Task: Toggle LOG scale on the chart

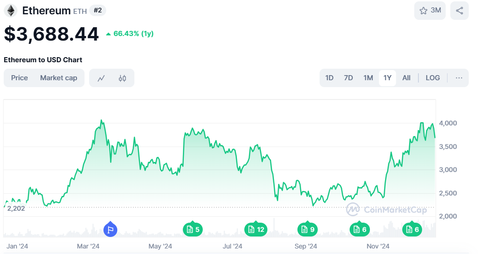Action: point(433,78)
